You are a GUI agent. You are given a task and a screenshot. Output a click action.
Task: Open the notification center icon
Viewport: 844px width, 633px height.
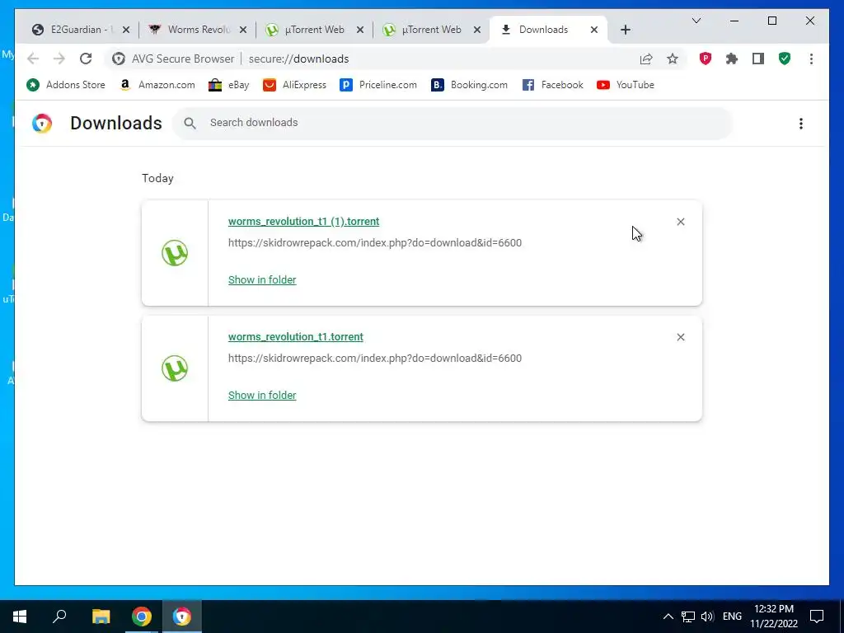(x=817, y=617)
